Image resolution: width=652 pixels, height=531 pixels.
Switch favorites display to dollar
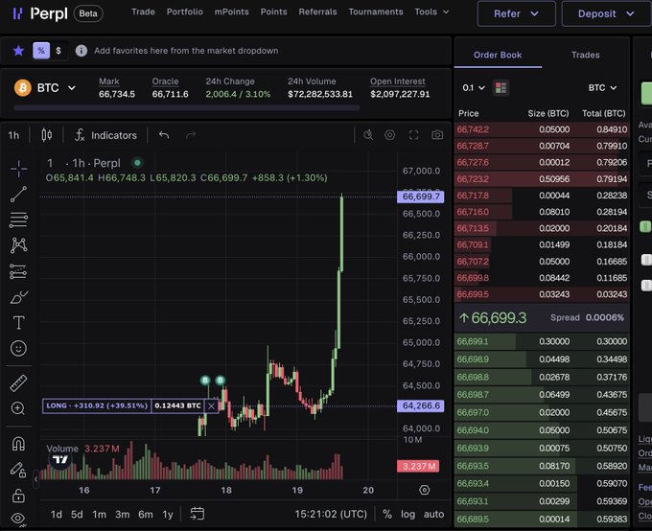[58, 51]
